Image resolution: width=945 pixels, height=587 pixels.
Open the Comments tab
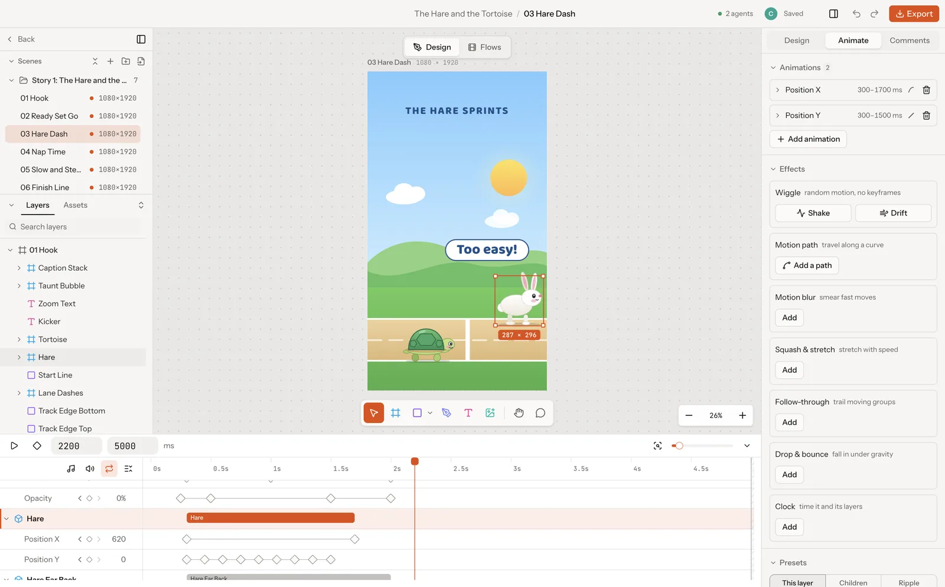pos(910,41)
